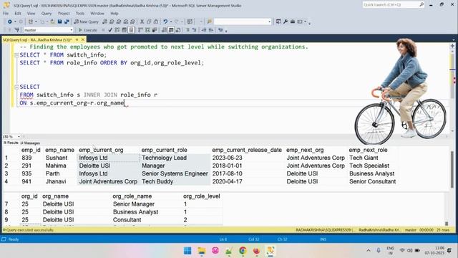Click the Save All icon
The height and width of the screenshot is (258, 458).
(67, 21)
